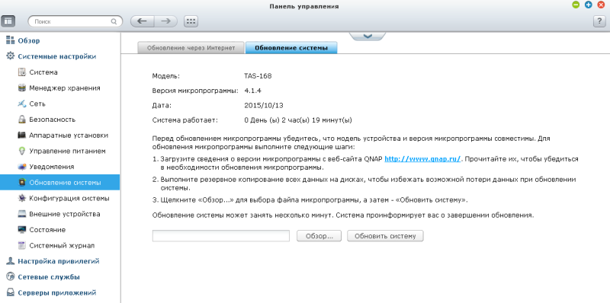Click the Обзор... browse button
The width and height of the screenshot is (610, 303).
tap(319, 236)
